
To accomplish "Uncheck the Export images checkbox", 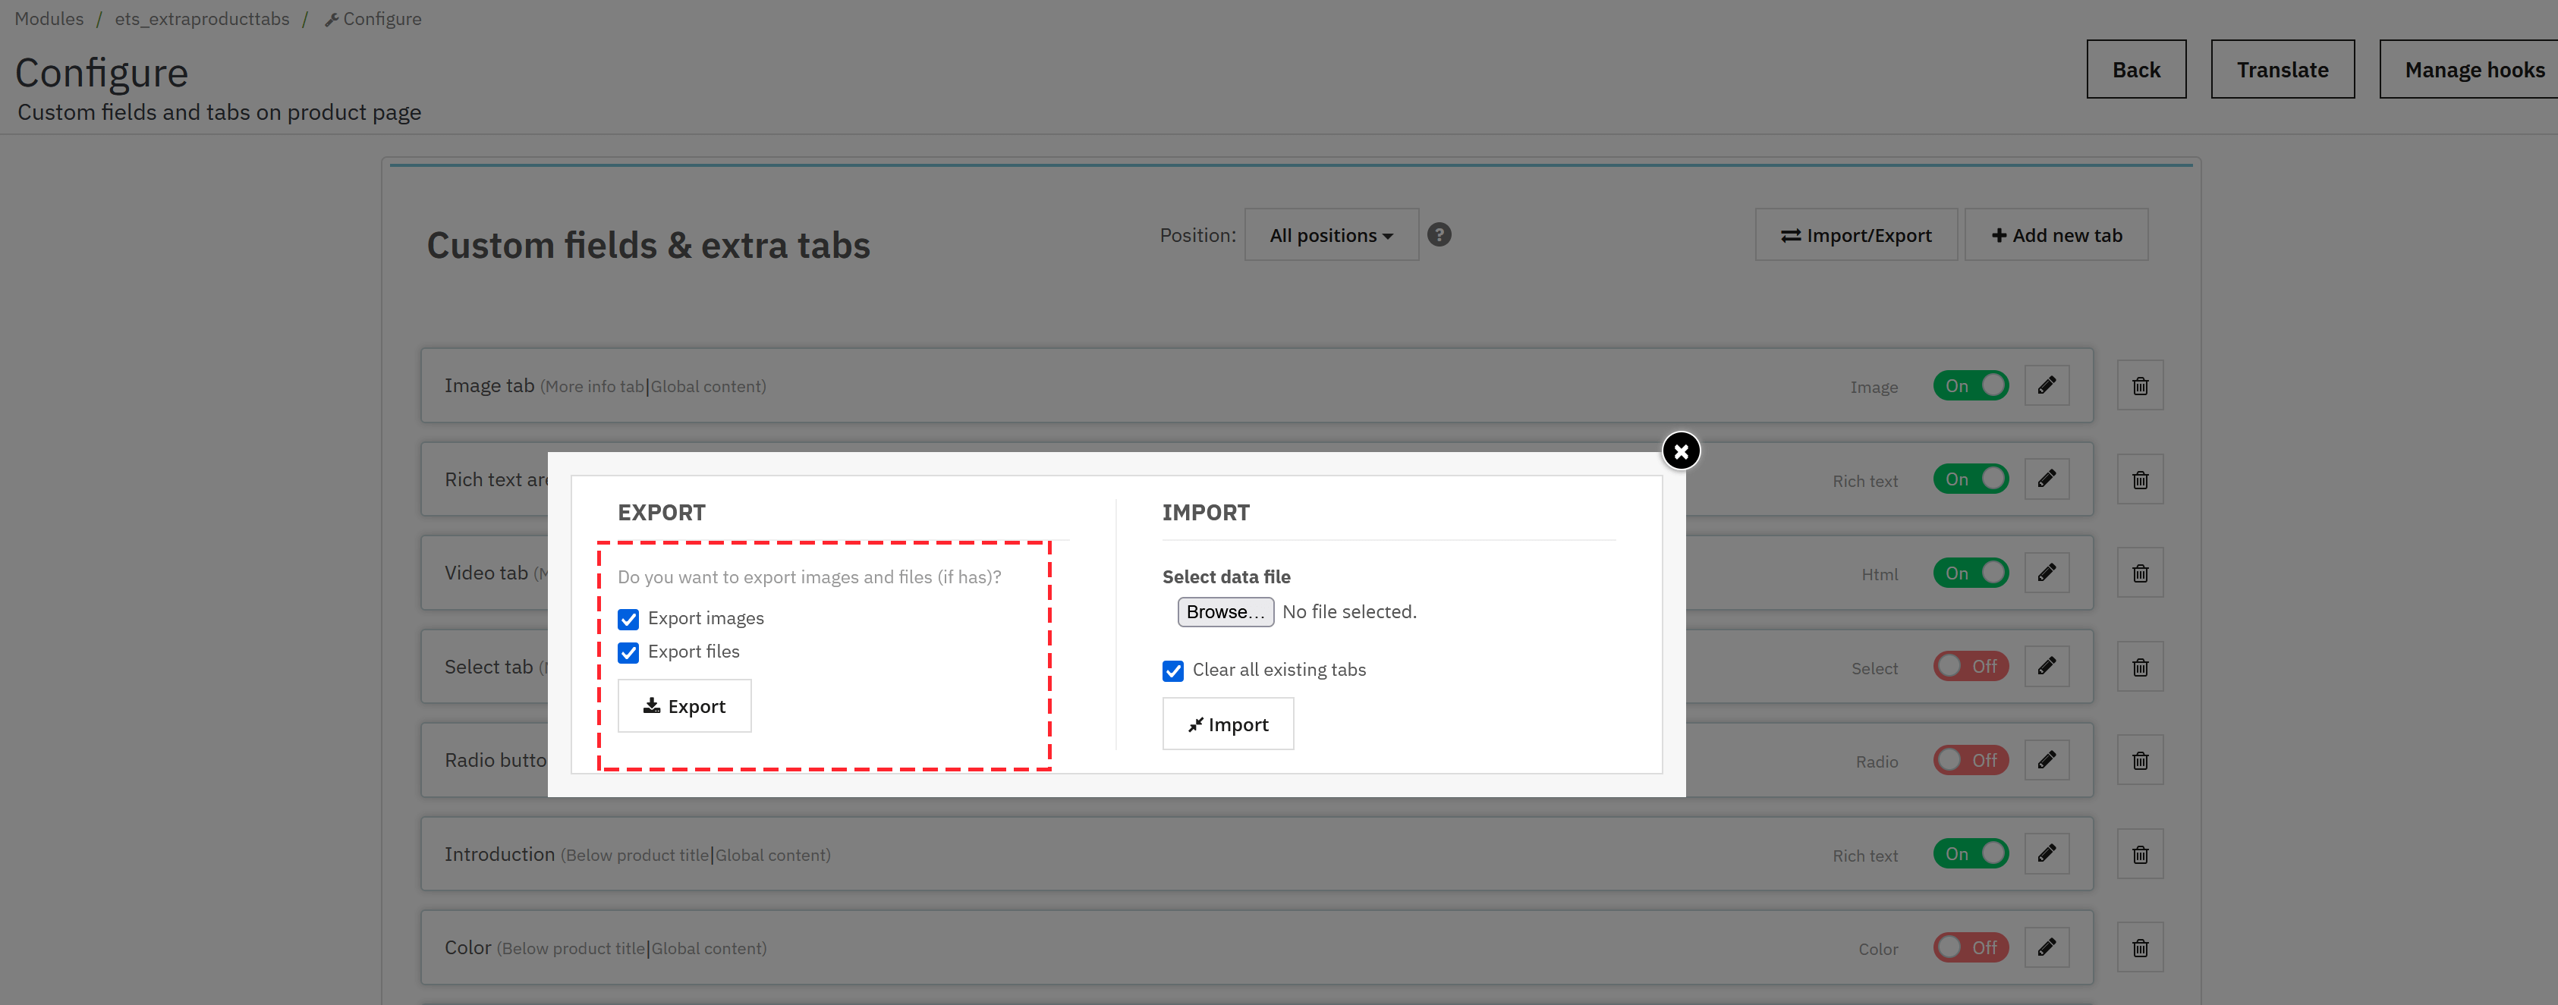I will [x=628, y=619].
